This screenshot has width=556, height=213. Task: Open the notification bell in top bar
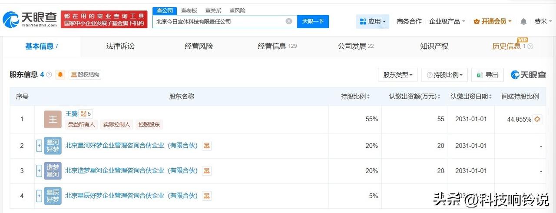coord(523,21)
